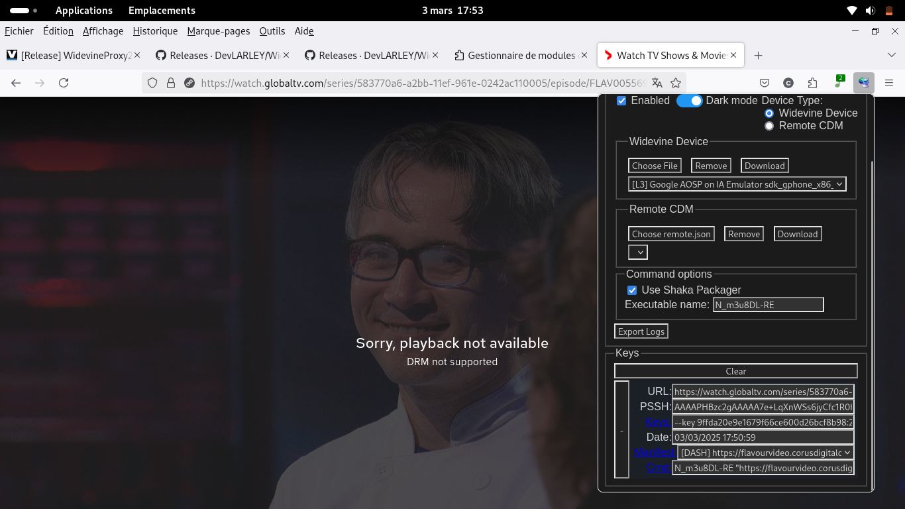Open the extension with the green 2 badge
This screenshot has width=905, height=509.
pyautogui.click(x=839, y=82)
